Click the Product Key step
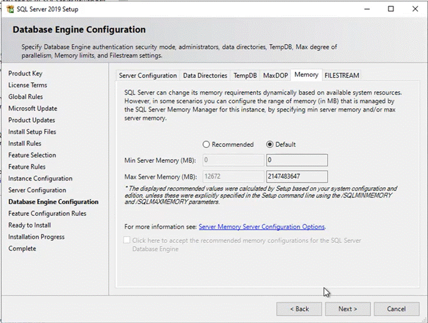This screenshot has width=428, height=323. click(25, 73)
